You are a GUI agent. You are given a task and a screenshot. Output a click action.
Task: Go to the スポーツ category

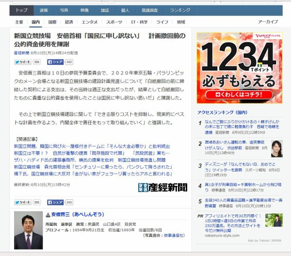coord(114,22)
